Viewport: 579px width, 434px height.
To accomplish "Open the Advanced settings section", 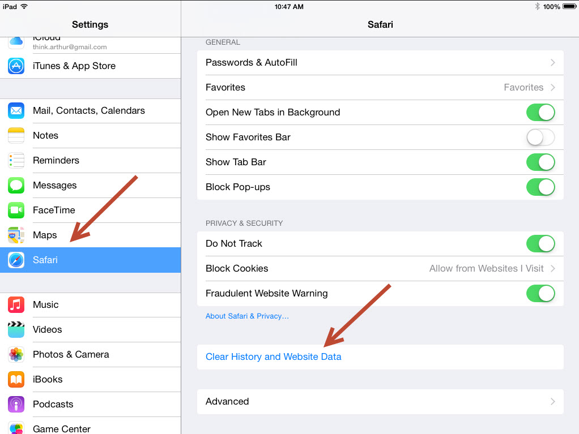I will tap(380, 401).
